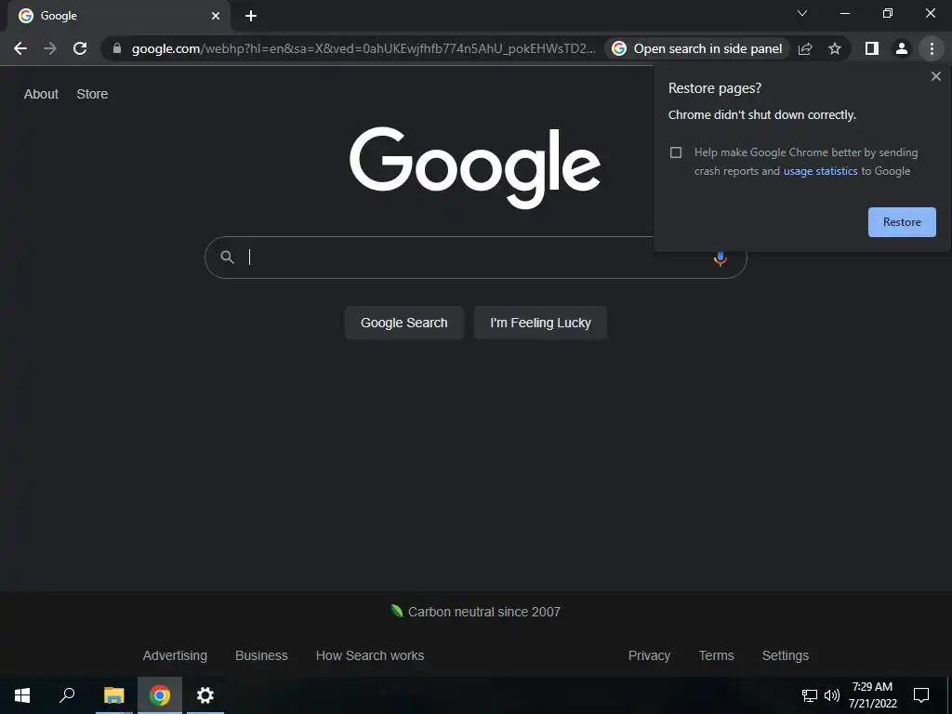This screenshot has width=952, height=714.
Task: Open a new tab
Action: pyautogui.click(x=251, y=16)
